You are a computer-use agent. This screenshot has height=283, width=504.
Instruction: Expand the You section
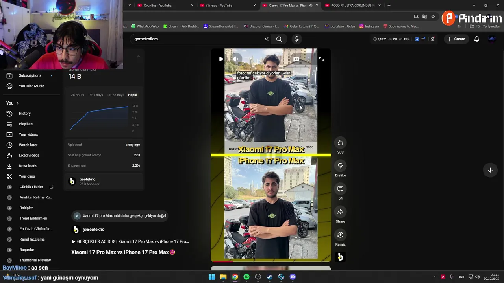click(13, 103)
